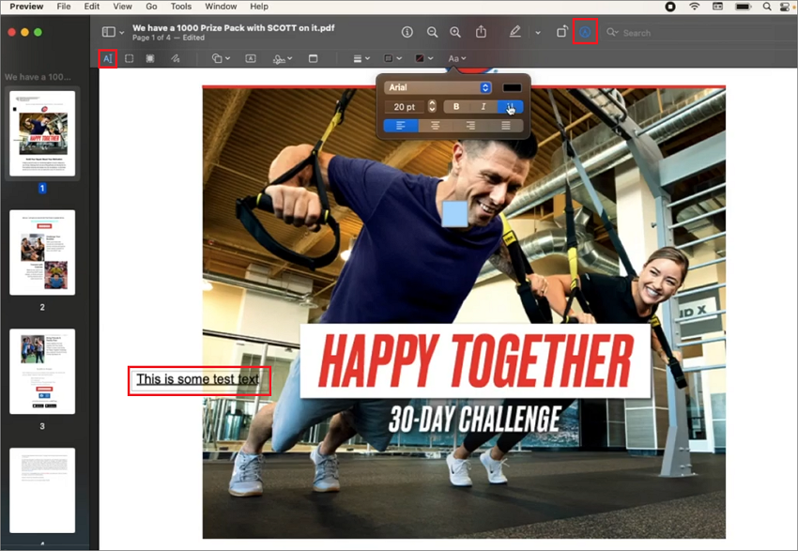Click the Search field
Image resolution: width=798 pixels, height=551 pixels.
coord(698,33)
